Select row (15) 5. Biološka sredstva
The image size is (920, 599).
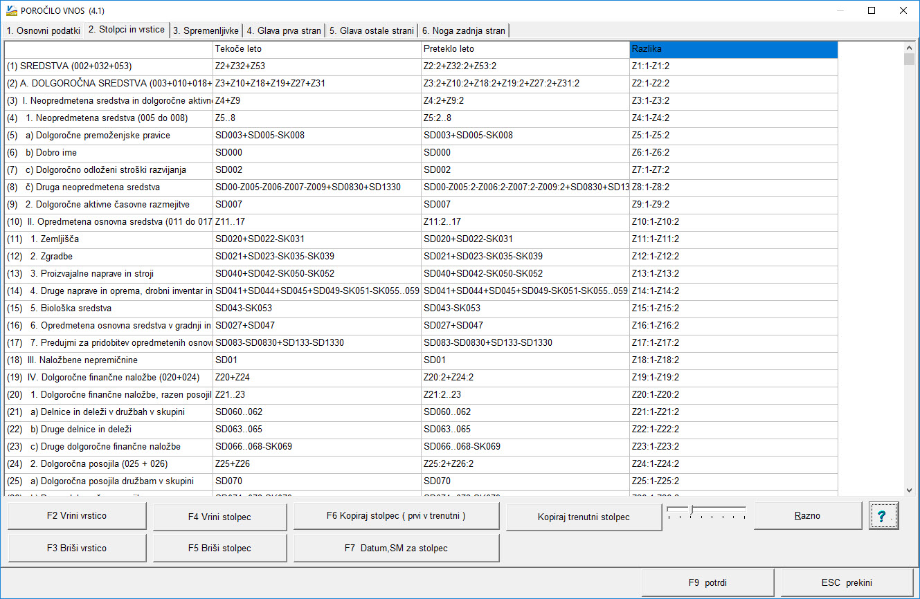109,308
